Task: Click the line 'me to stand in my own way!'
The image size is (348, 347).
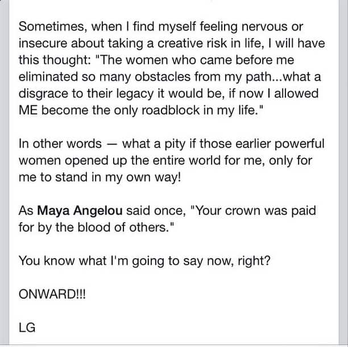Action: click(x=100, y=177)
